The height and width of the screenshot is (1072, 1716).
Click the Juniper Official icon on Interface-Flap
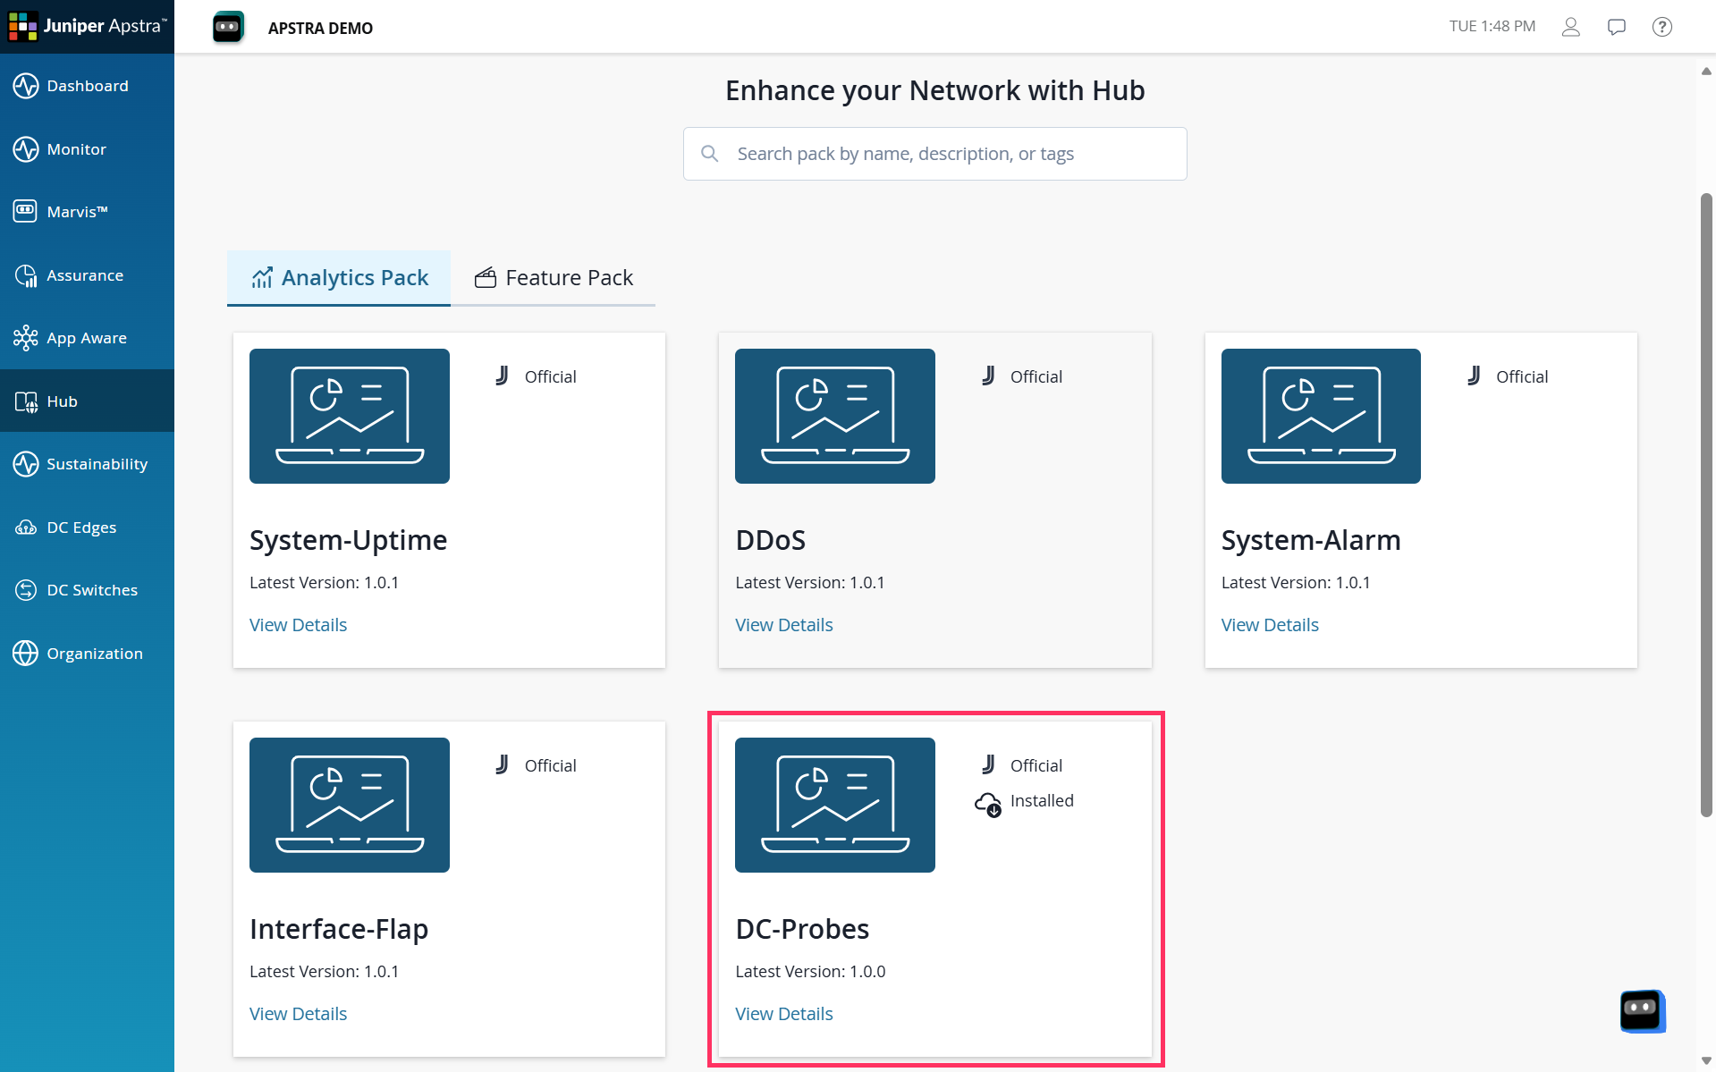coord(503,765)
